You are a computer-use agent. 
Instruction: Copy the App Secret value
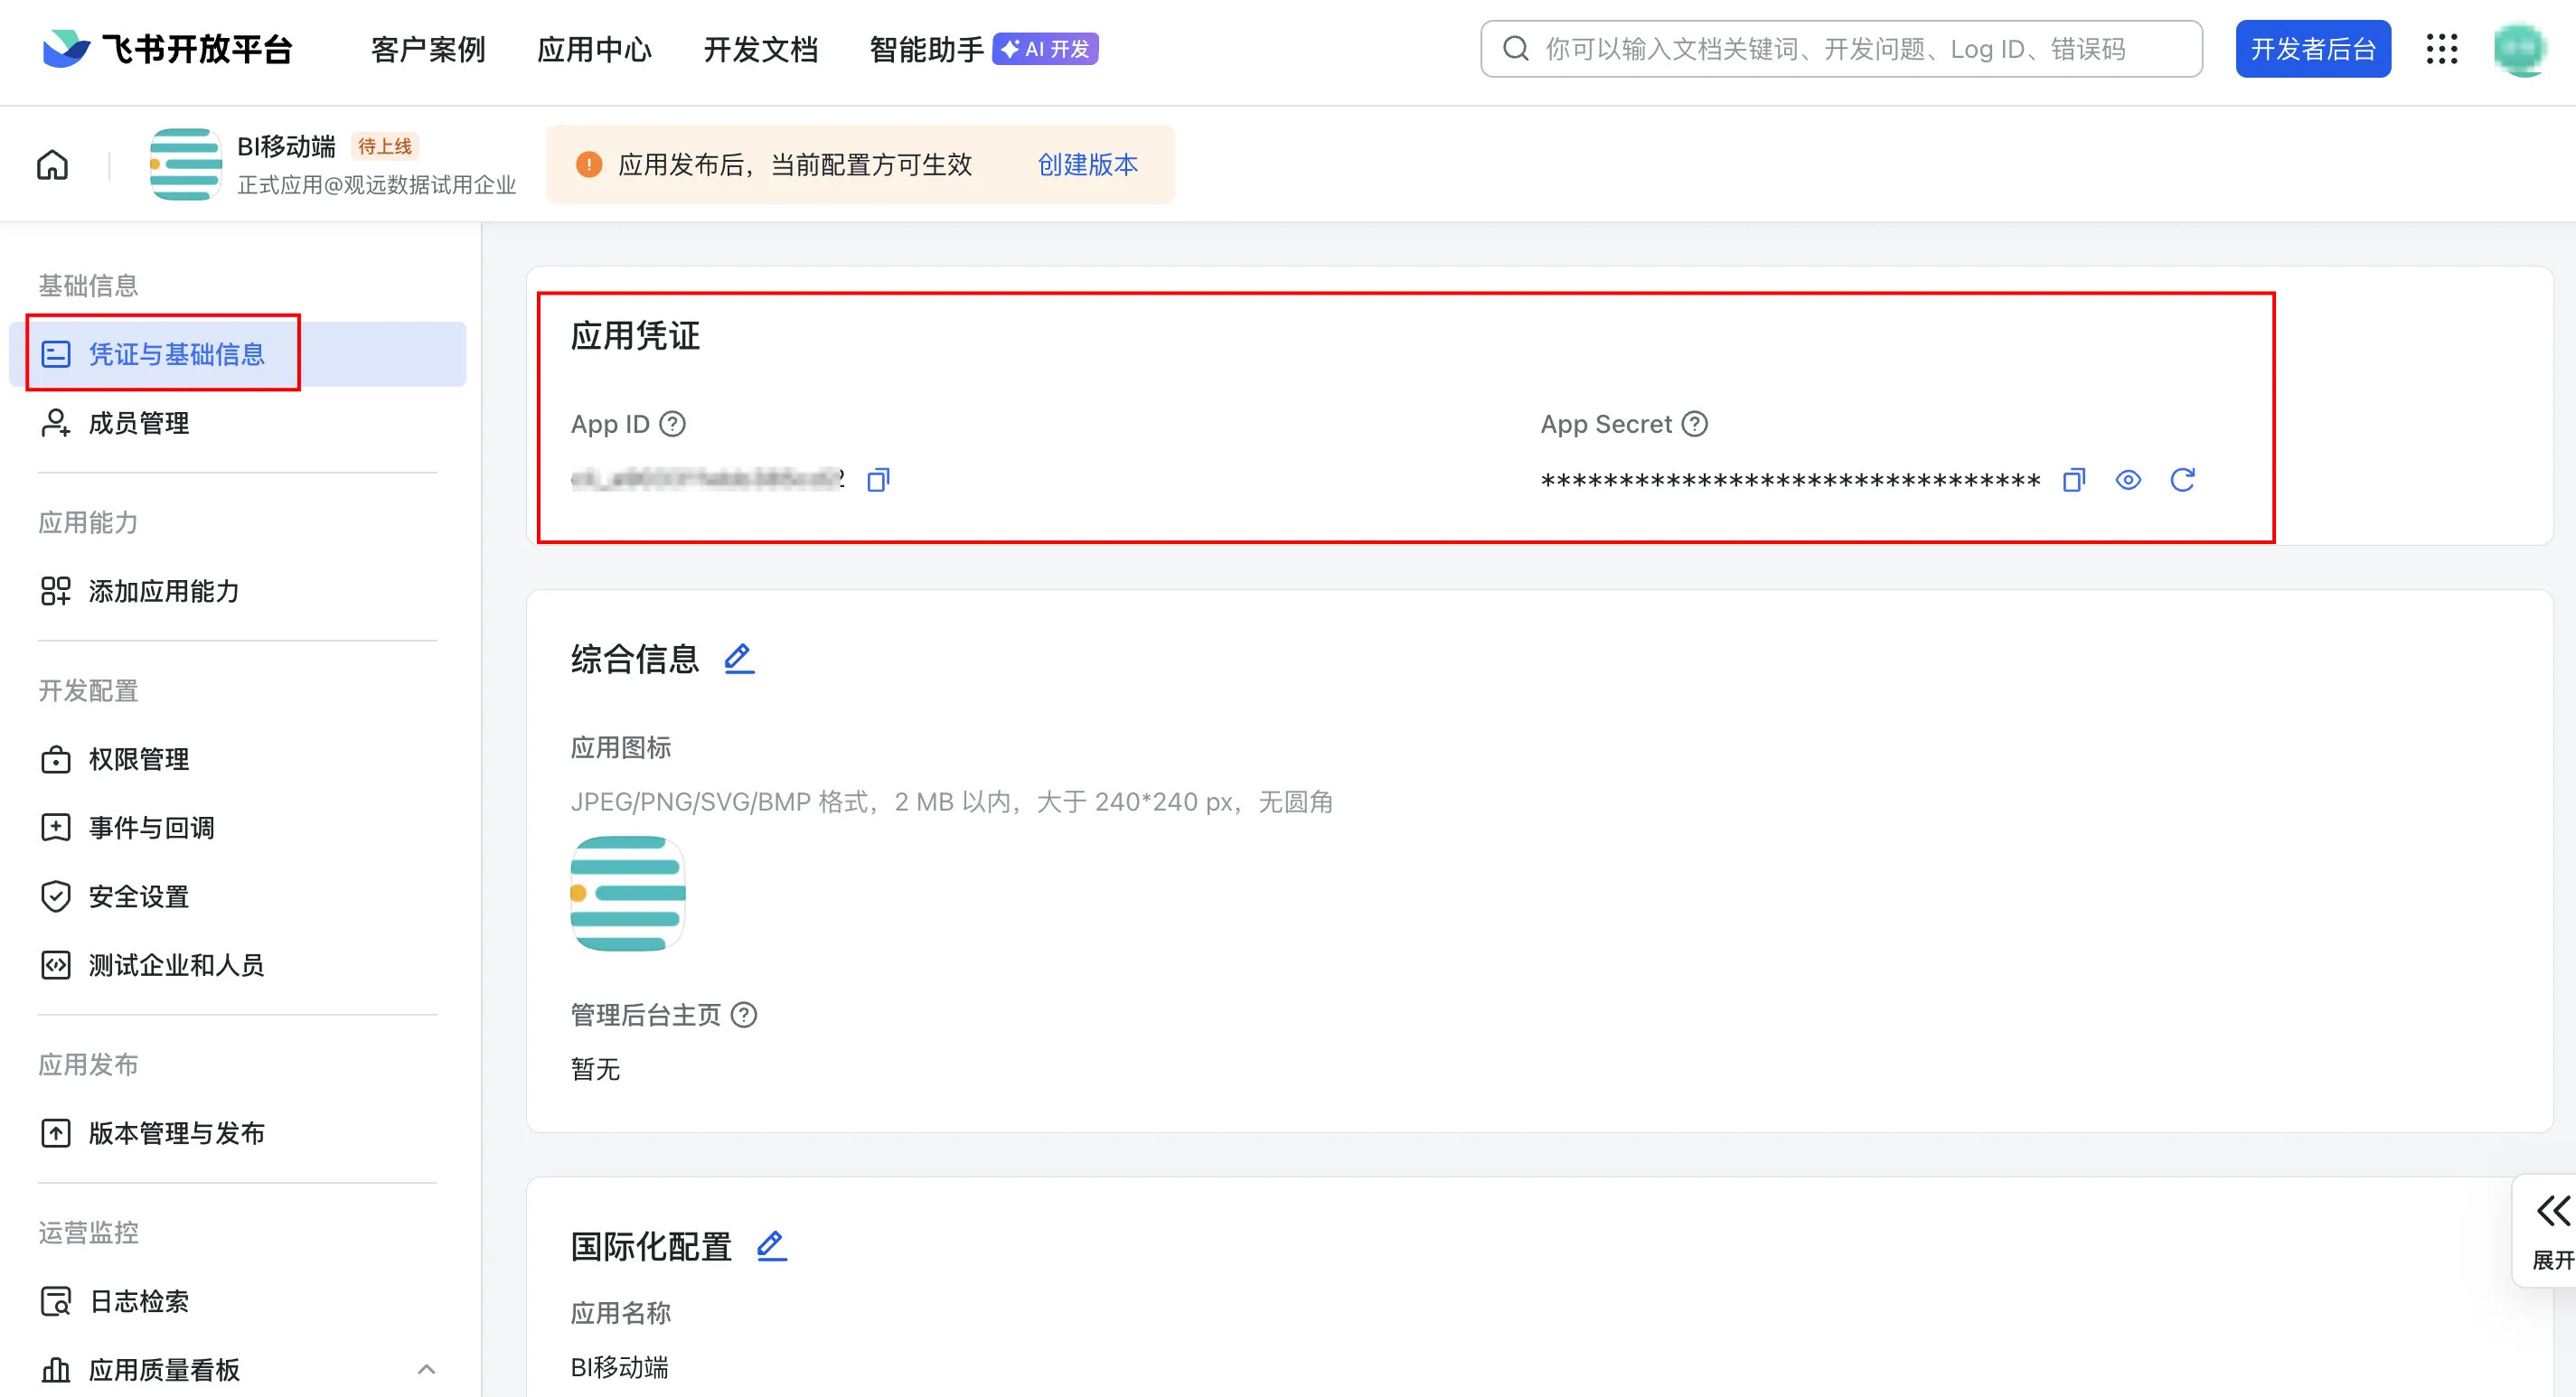click(x=2073, y=480)
